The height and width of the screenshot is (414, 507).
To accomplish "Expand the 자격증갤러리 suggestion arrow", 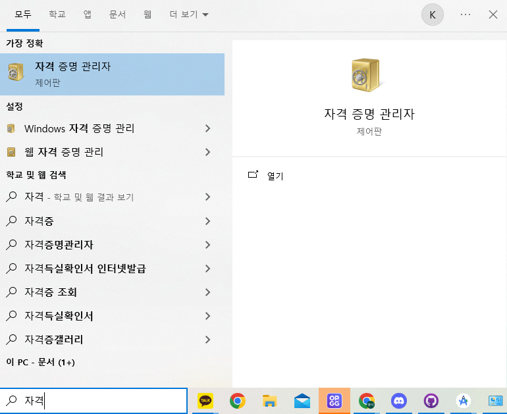I will [207, 340].
